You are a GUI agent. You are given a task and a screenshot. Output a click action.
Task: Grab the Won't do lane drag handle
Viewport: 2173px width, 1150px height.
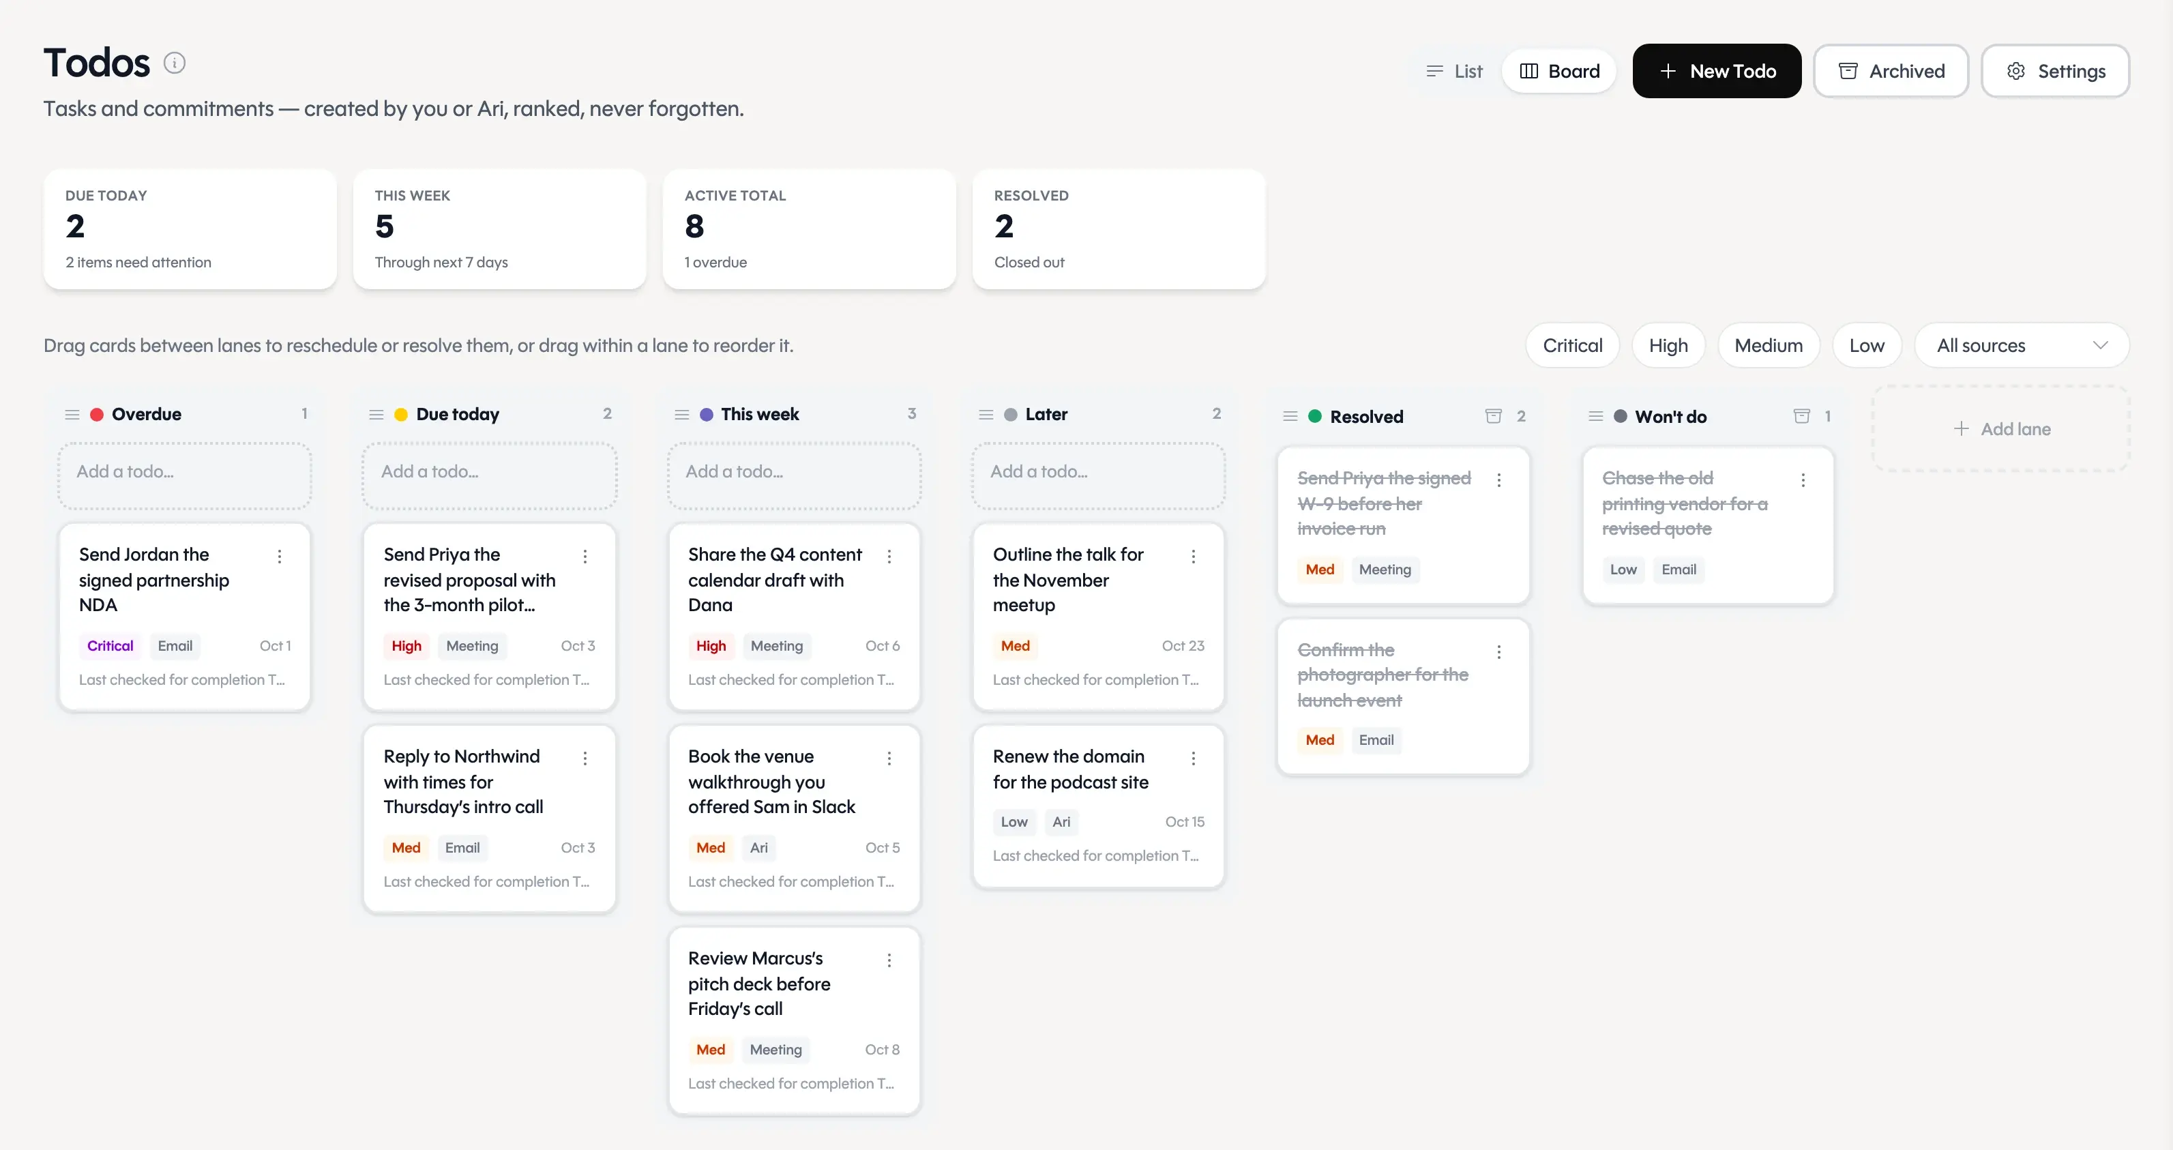(x=1596, y=416)
